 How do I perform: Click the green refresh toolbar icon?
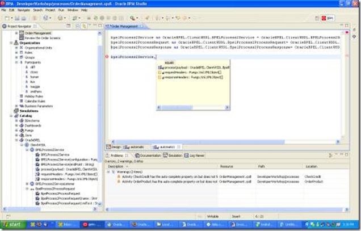click(x=95, y=18)
